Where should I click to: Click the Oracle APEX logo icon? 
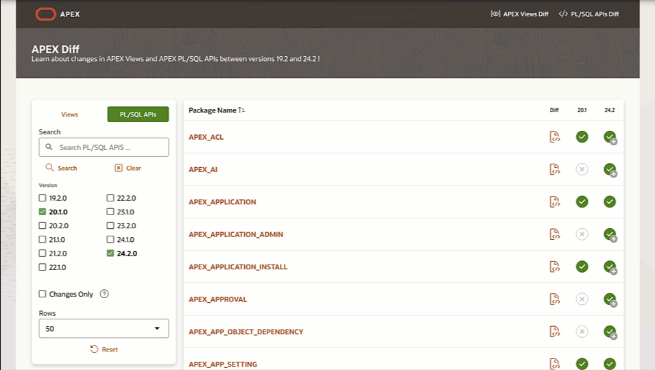[x=45, y=14]
